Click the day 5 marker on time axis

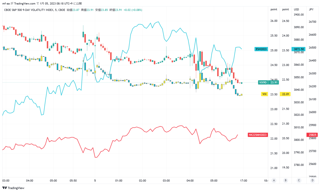coord(95,180)
